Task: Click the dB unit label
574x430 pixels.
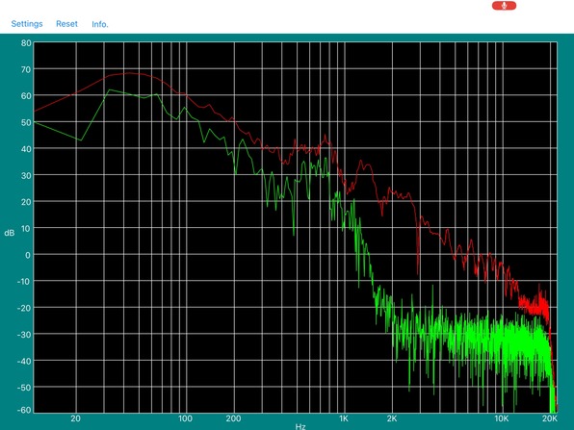Action: (10, 233)
